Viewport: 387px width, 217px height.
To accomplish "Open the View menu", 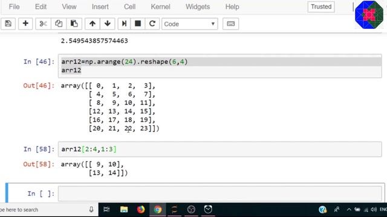I will pyautogui.click(x=69, y=7).
